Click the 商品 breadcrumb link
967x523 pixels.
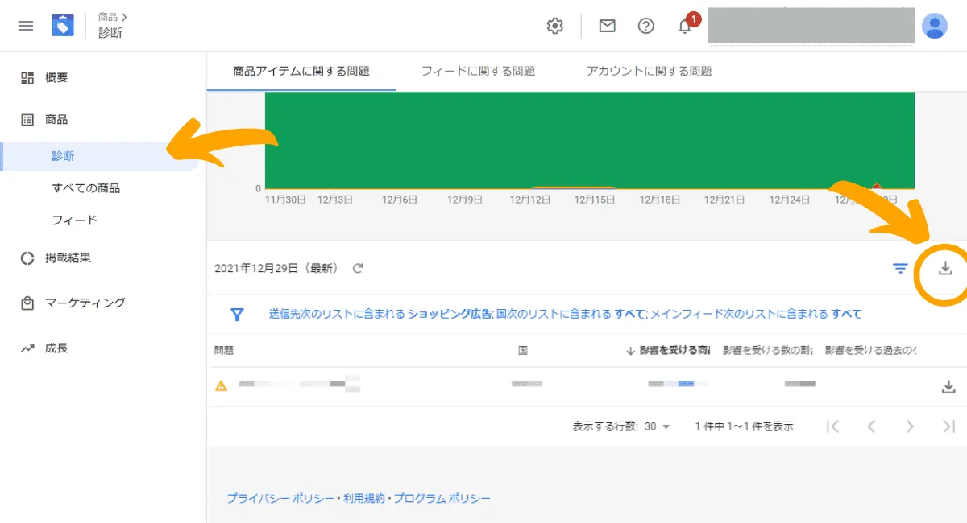(x=107, y=16)
